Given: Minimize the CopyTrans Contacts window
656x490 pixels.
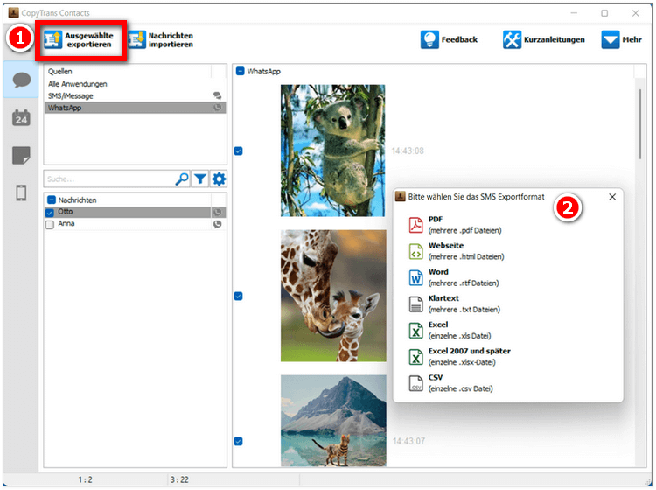Looking at the screenshot, I should tap(574, 13).
